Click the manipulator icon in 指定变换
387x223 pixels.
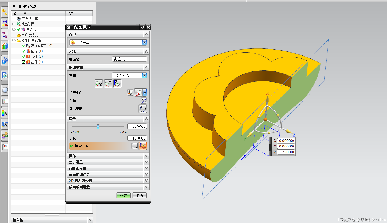click(143, 146)
